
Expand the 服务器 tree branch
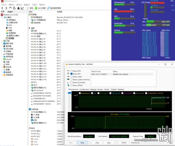tap(2, 46)
